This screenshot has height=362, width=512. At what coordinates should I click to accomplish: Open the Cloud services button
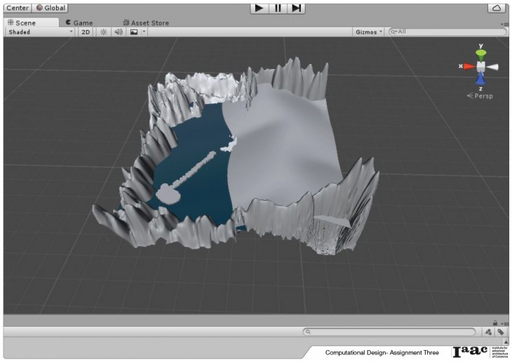click(x=496, y=8)
